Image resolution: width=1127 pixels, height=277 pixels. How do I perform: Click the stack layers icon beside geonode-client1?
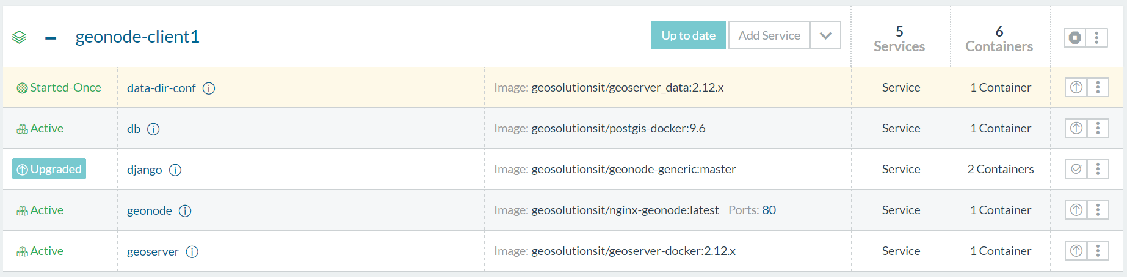pyautogui.click(x=20, y=37)
